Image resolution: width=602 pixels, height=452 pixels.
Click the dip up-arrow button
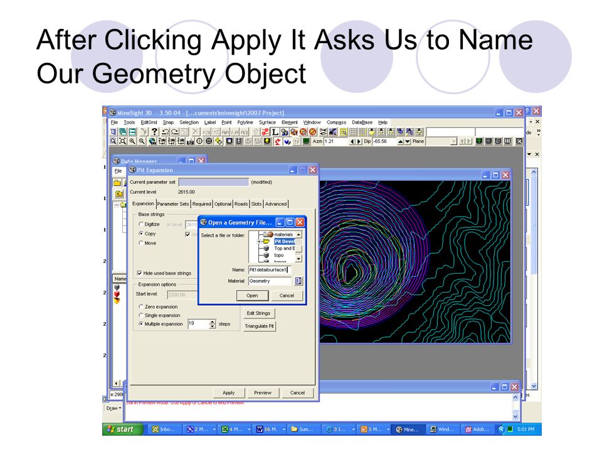401,142
